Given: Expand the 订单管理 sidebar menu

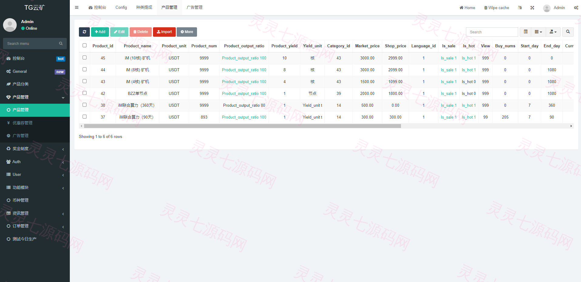Looking at the screenshot, I should (x=35, y=226).
